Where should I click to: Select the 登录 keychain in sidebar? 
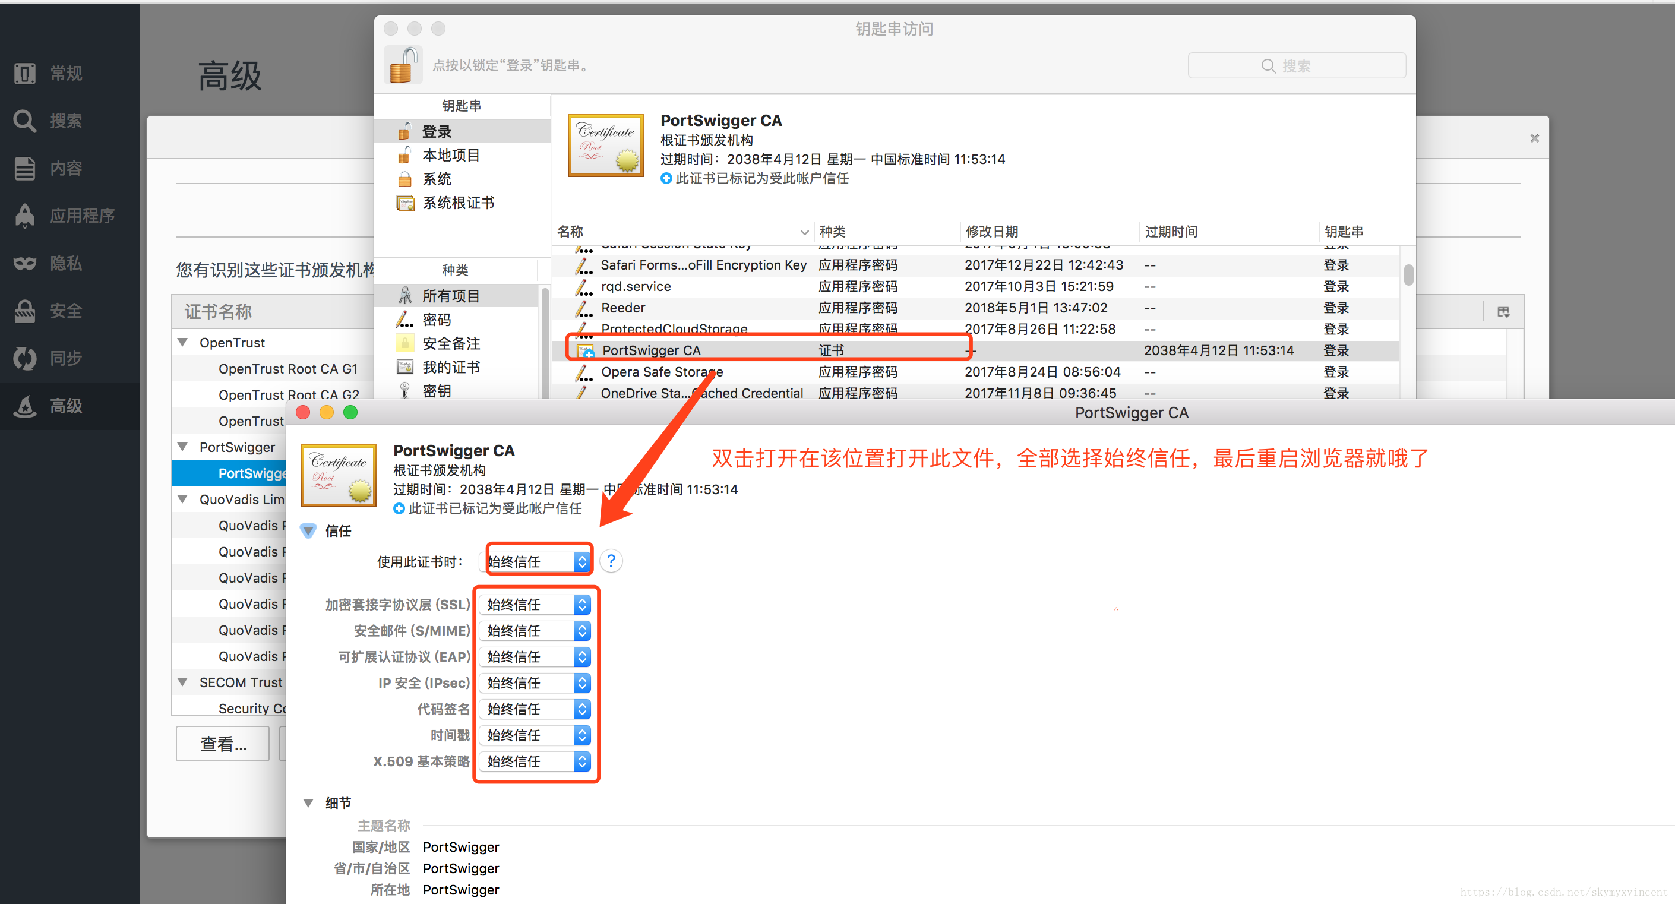click(x=462, y=131)
